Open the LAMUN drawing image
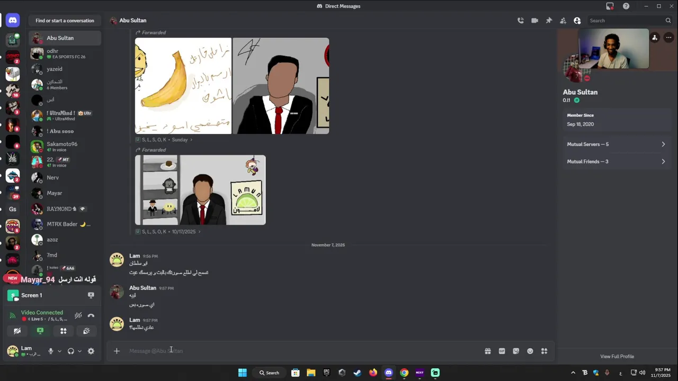The width and height of the screenshot is (678, 381). [x=200, y=190]
